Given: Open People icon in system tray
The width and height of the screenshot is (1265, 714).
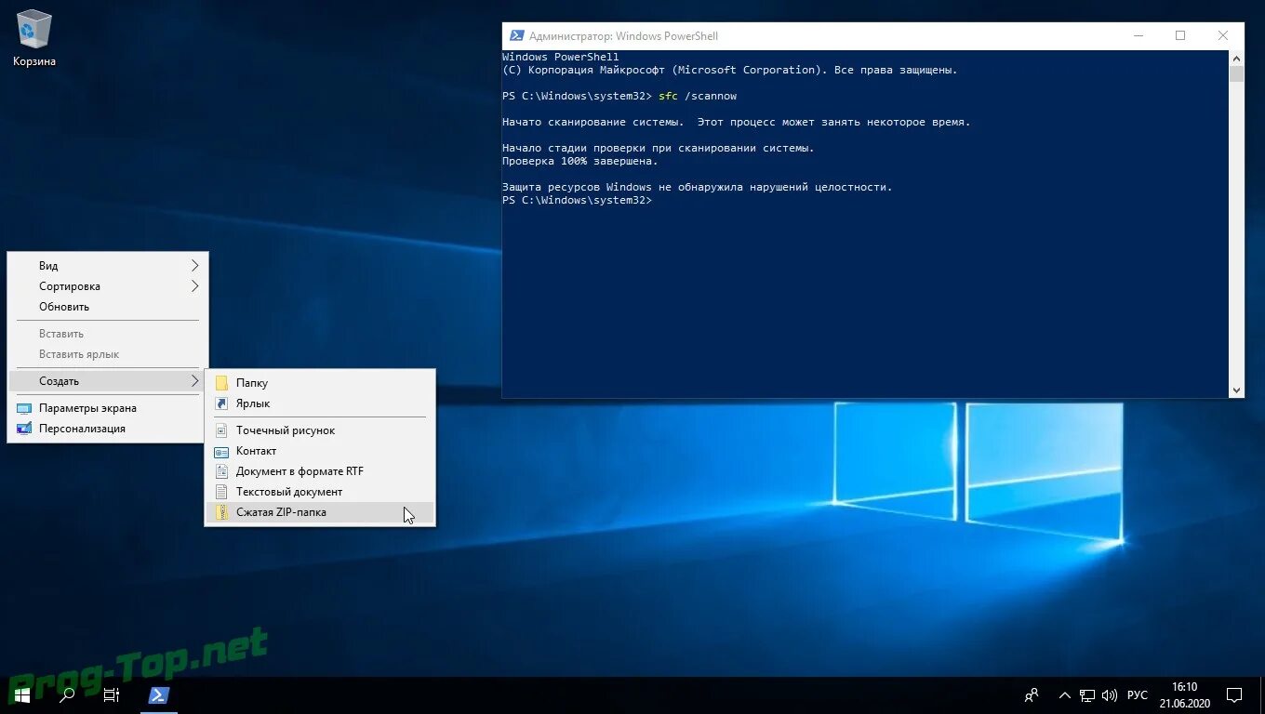Looking at the screenshot, I should [x=1032, y=694].
